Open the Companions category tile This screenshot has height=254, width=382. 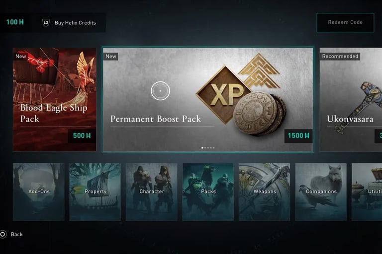[x=321, y=192]
